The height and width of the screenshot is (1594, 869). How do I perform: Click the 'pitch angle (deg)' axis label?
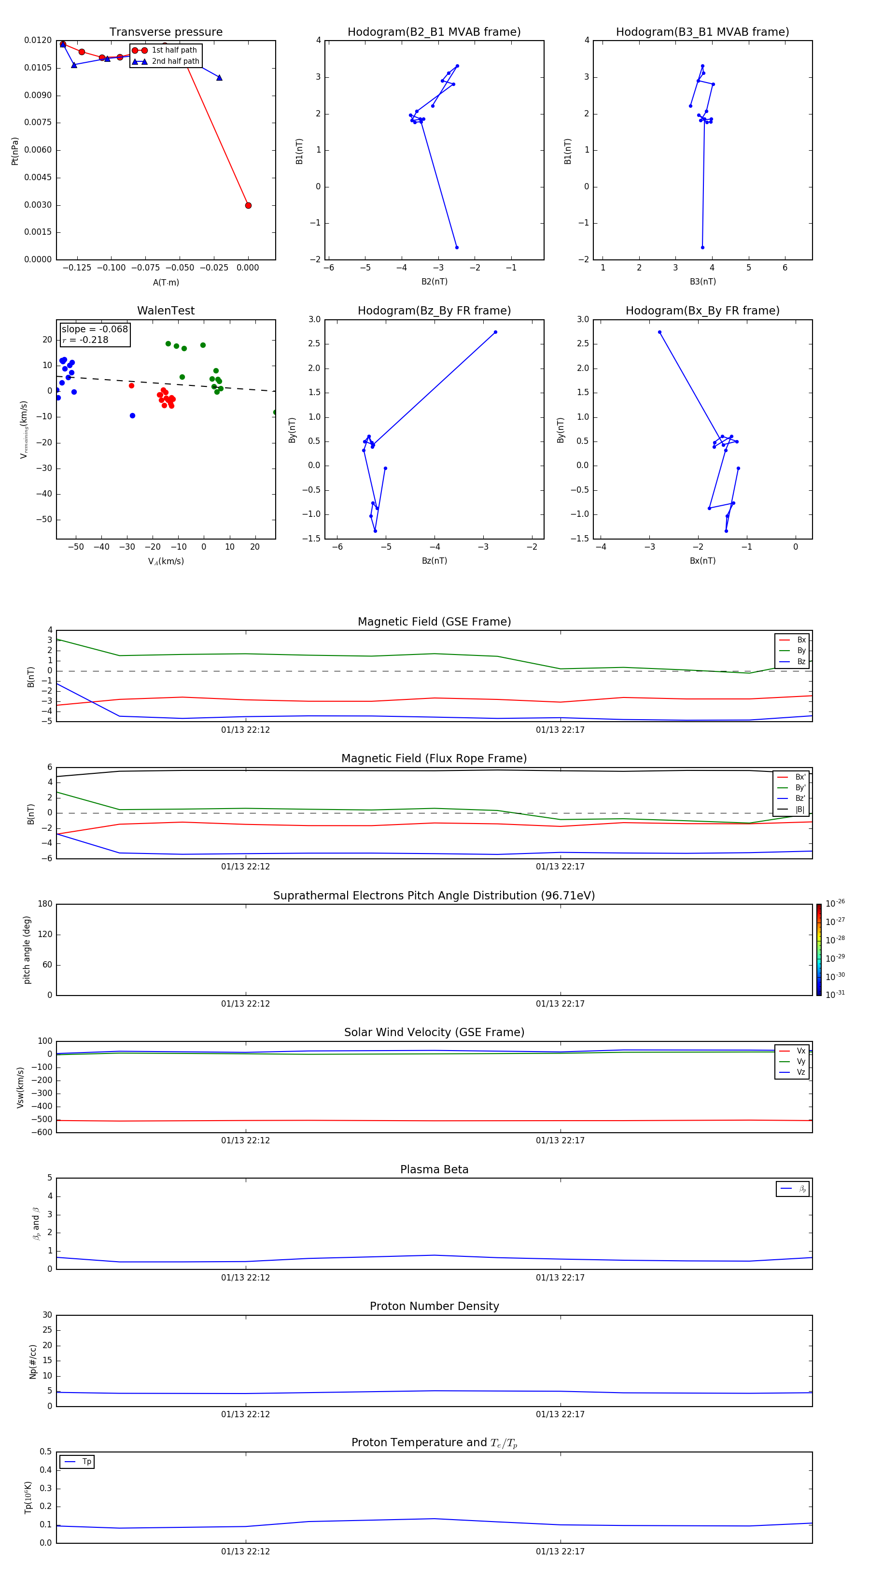[27, 950]
